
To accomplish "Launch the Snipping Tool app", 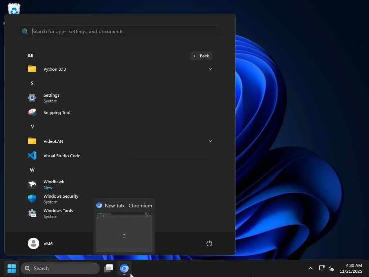I will pyautogui.click(x=57, y=113).
